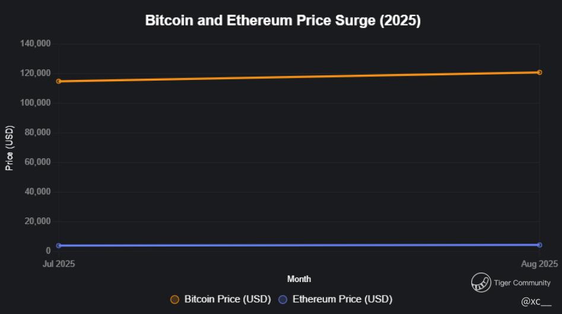Viewport: 562px width, 314px height.
Task: Hide the Bitcoin Price (USD) series label
Action: tap(227, 299)
